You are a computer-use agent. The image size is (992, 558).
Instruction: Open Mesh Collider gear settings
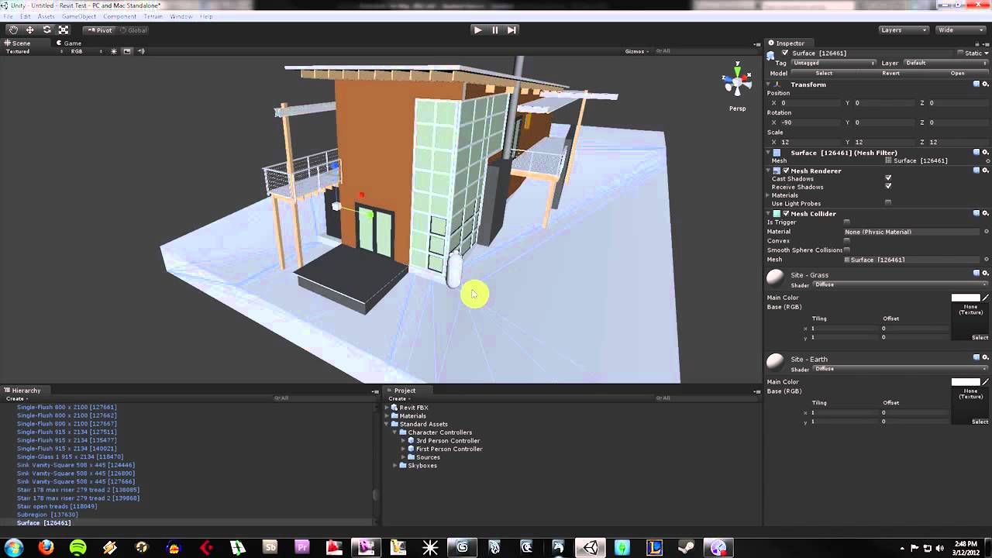tap(985, 213)
